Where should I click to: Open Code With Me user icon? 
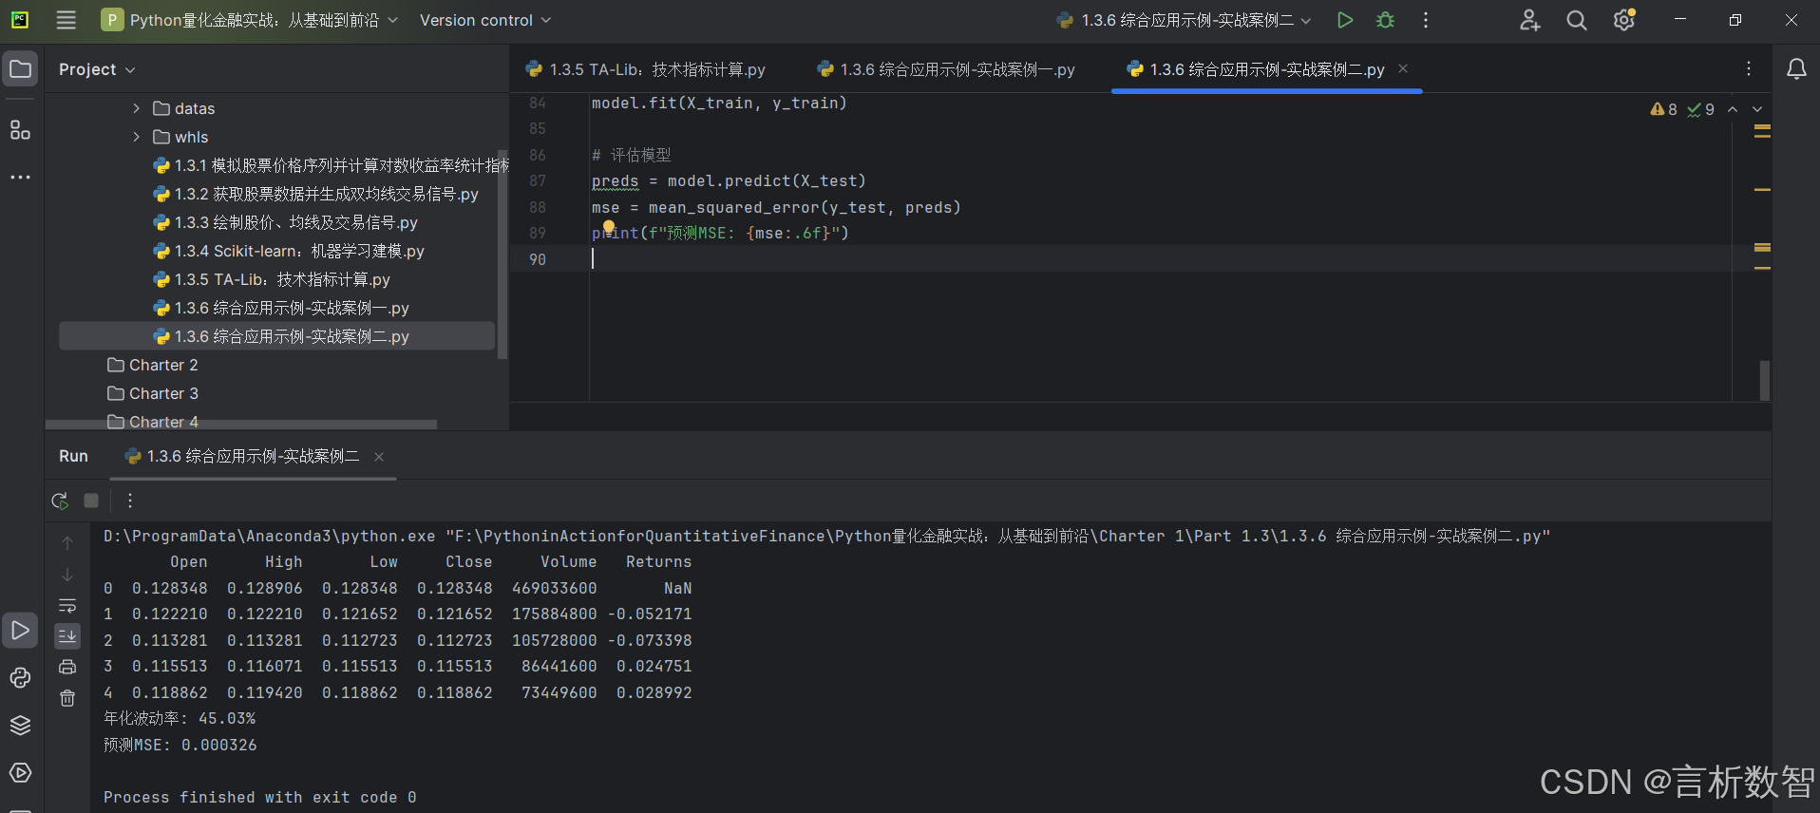click(1529, 20)
